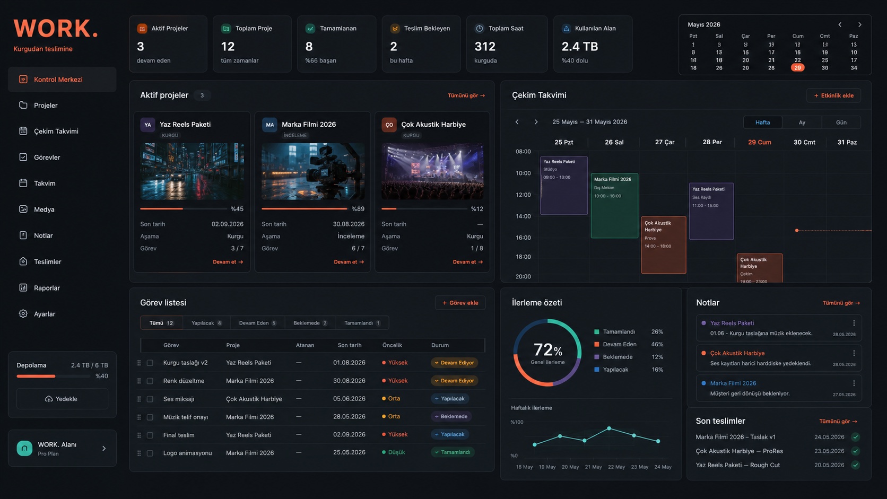Filter tasks by Beklemede tab

coord(310,323)
